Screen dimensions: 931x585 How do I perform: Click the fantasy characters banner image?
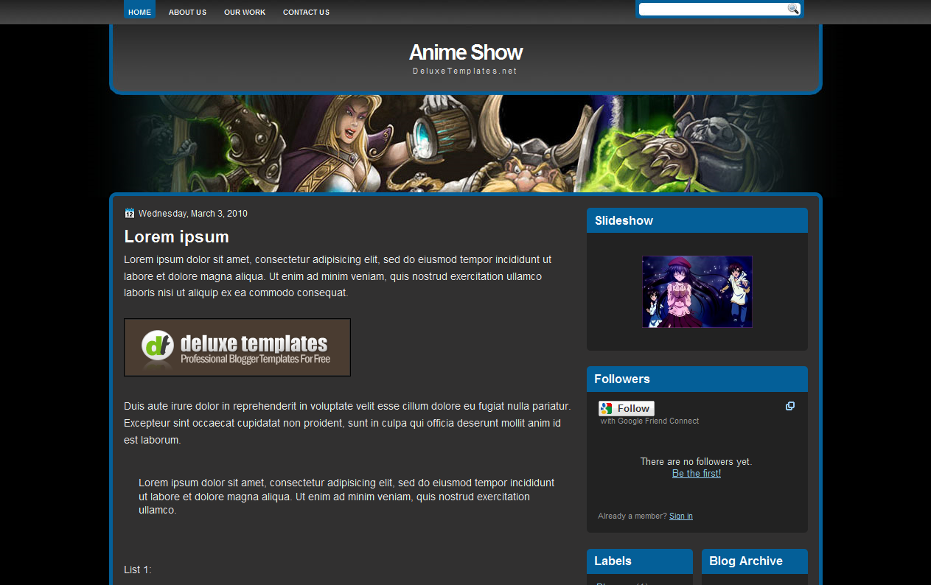pos(466,144)
